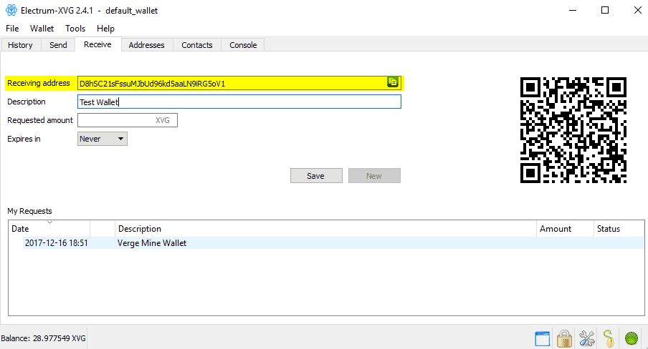The image size is (648, 349).
Task: Switch to the Addresses tab
Action: tap(146, 45)
